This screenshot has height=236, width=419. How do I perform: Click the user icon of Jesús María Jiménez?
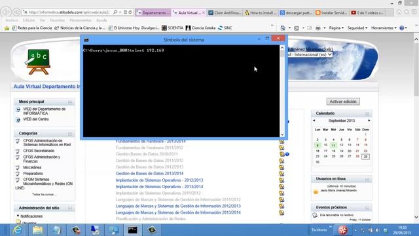[x=316, y=191]
